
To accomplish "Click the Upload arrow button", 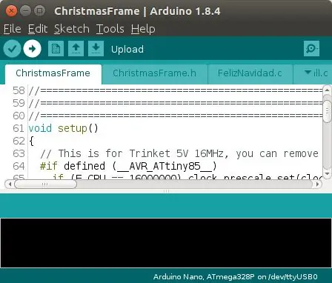I will (x=32, y=49).
